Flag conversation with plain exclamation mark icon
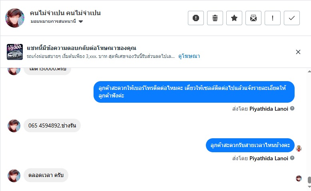This screenshot has height=191, width=311. [273, 18]
